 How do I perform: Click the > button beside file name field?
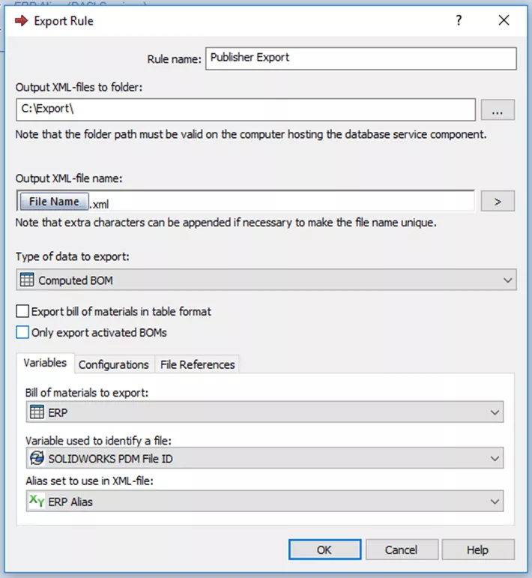[498, 201]
